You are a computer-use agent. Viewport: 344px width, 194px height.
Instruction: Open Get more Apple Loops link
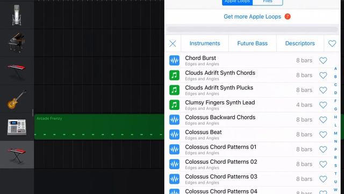252,17
